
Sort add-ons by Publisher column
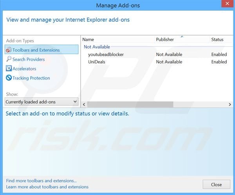coord(165,40)
